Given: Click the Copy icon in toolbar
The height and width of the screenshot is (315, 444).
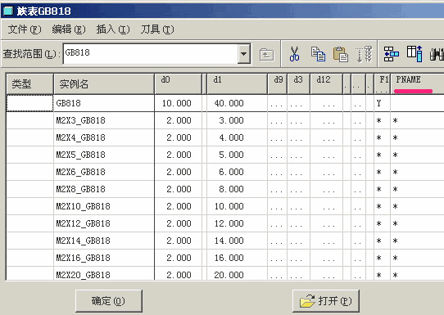Looking at the screenshot, I should 318,54.
